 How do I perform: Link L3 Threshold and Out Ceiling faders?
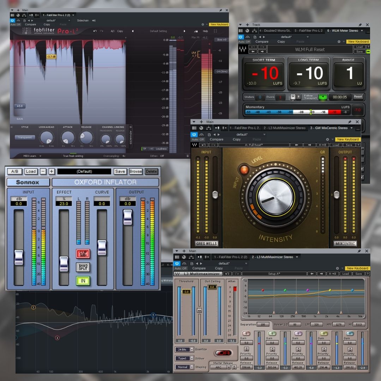199,310
